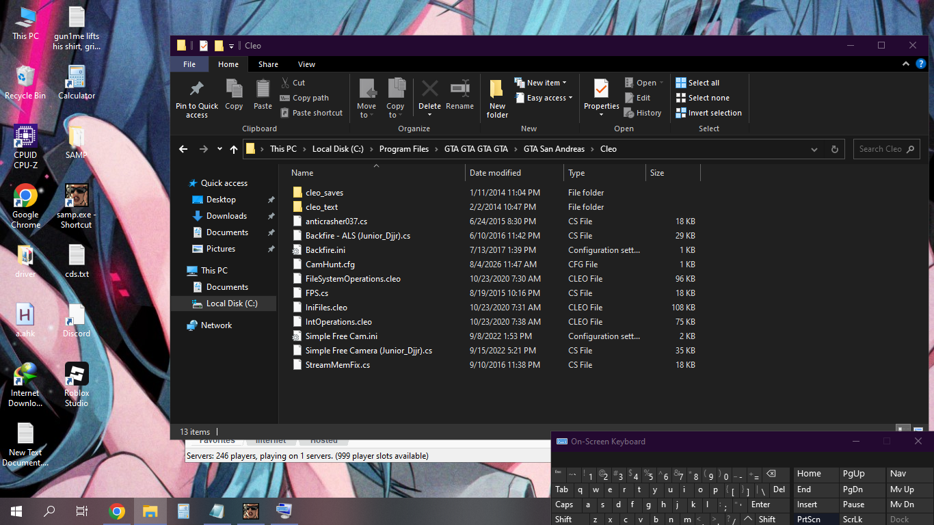Screen dimensions: 934x525
Task: Open Explorer help question mark
Action: 920,64
